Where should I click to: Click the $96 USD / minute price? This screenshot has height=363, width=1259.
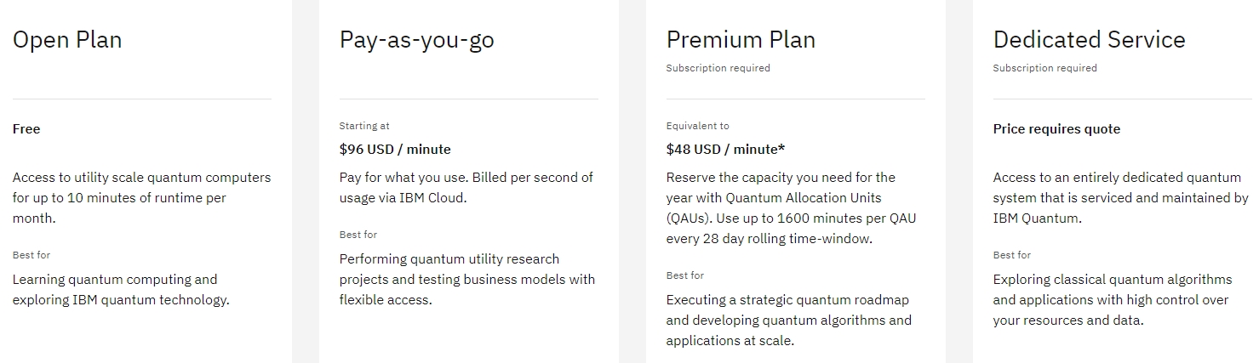[x=395, y=150]
